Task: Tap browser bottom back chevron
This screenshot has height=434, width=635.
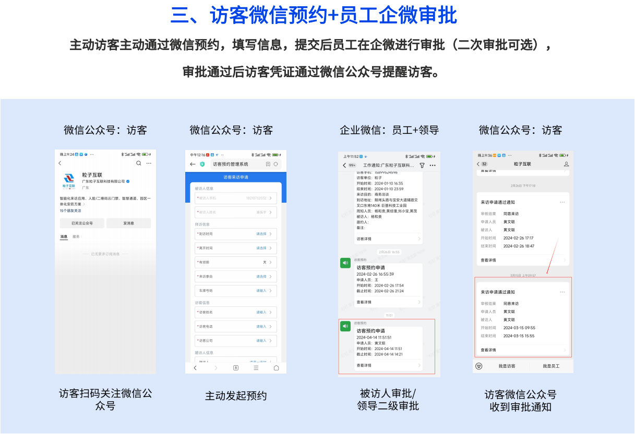Action: click(196, 367)
